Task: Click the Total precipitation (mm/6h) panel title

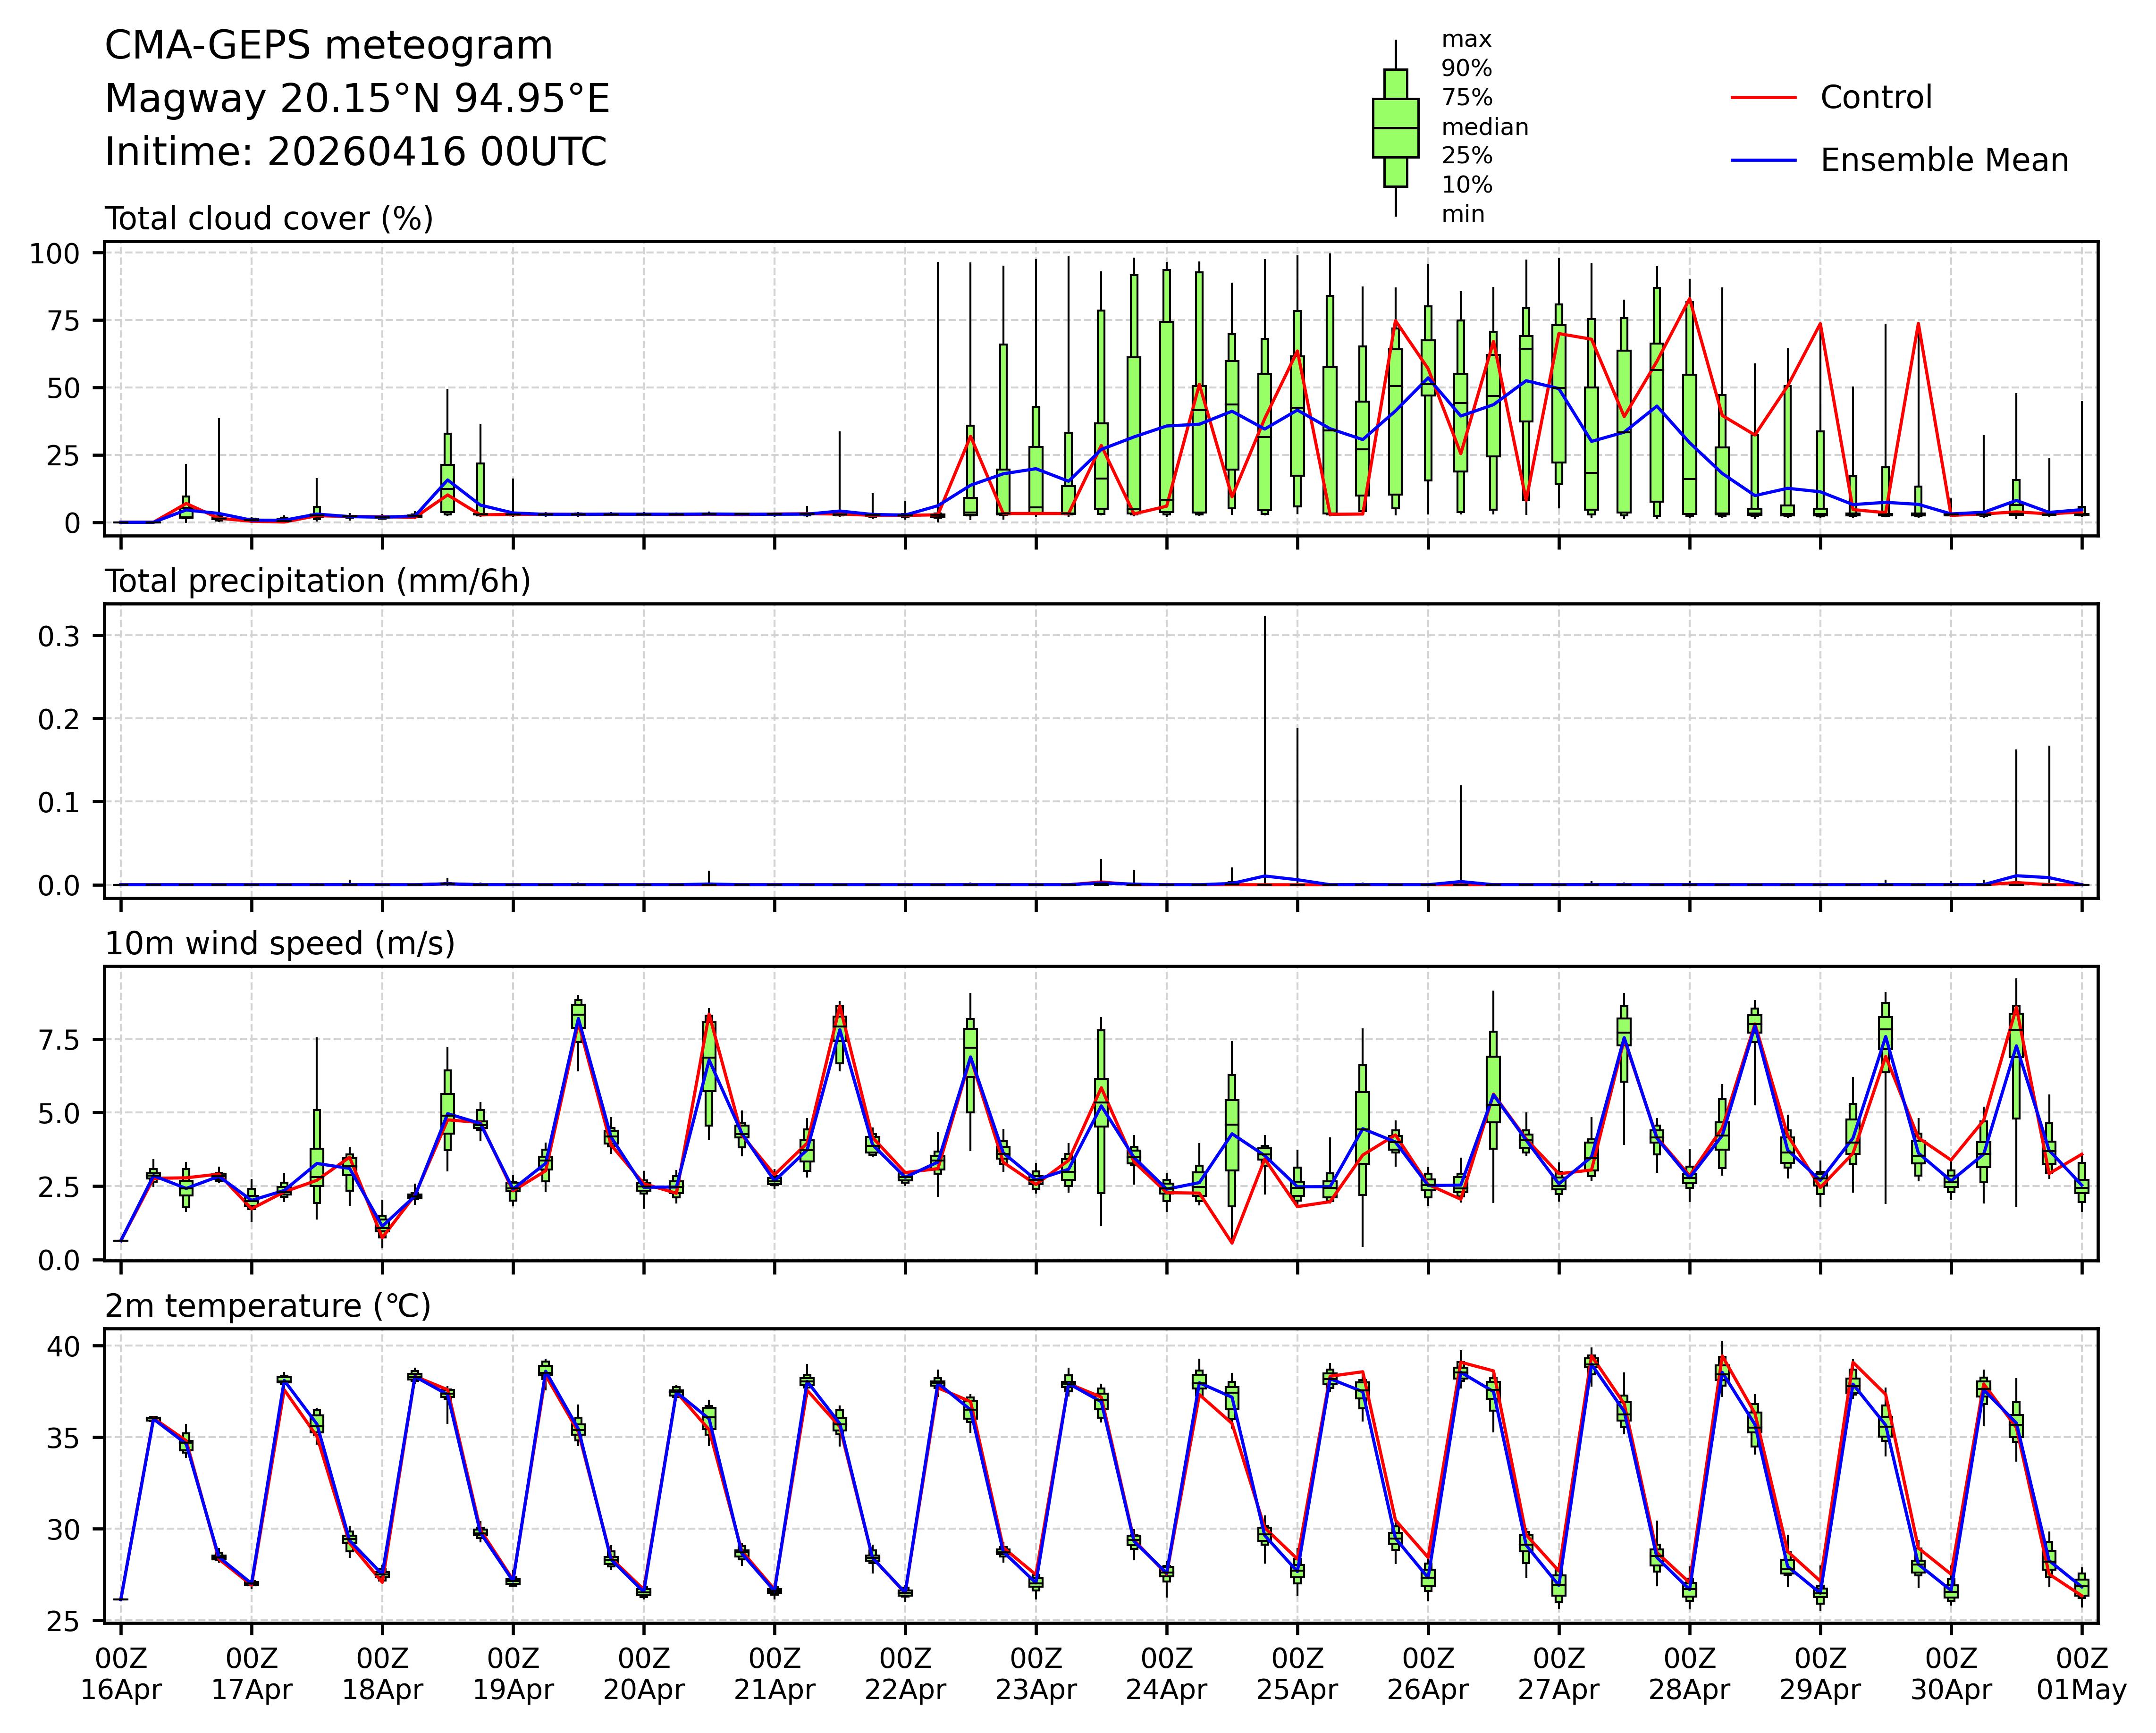Action: (317, 581)
